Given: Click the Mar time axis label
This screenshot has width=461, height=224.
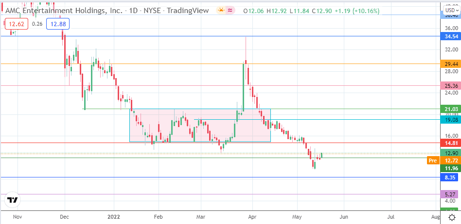Looking at the screenshot, I should (201, 217).
